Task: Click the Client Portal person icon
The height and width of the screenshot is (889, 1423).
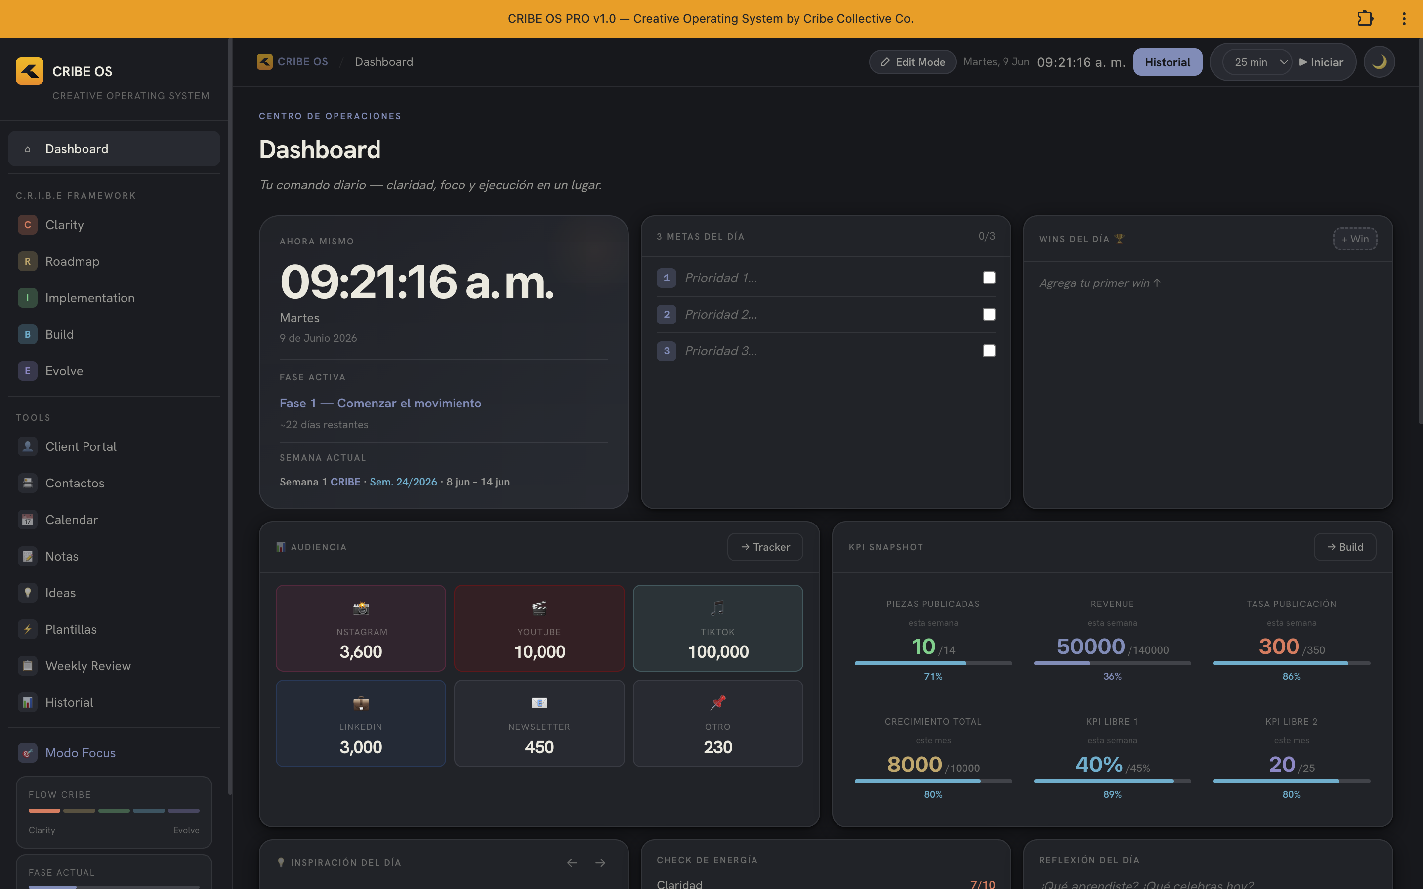Action: [x=27, y=446]
